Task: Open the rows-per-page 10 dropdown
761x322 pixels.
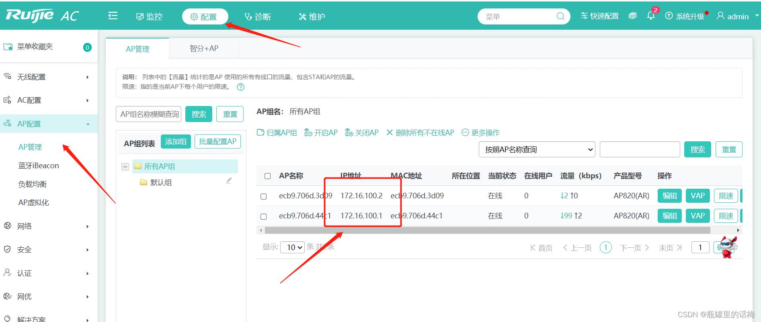Action: coord(292,247)
